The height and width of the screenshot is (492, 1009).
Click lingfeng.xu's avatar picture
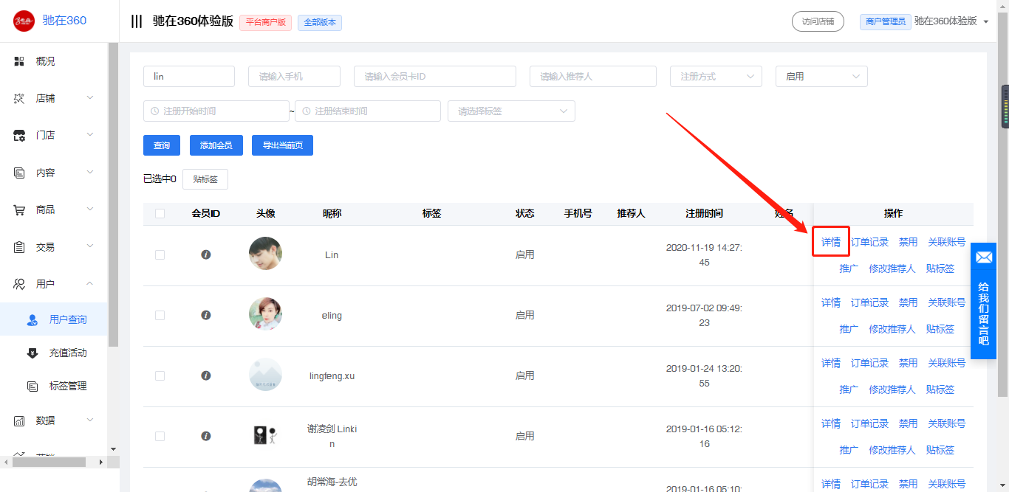pyautogui.click(x=266, y=375)
